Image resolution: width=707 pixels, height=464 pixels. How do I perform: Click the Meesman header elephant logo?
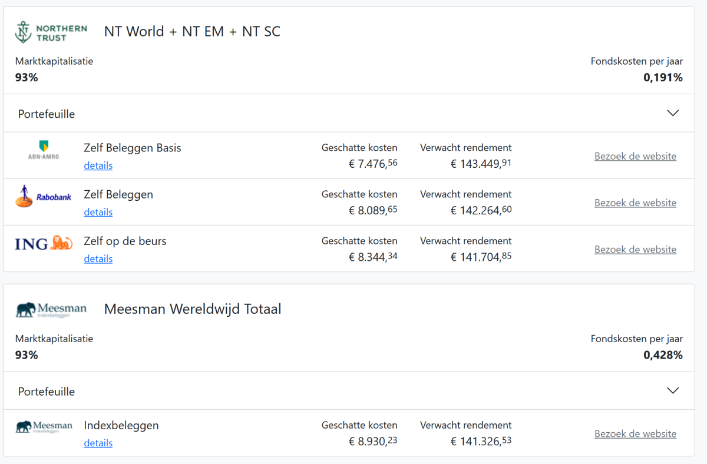[51, 310]
